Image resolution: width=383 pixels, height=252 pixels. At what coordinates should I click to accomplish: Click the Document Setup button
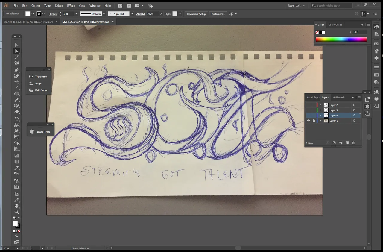click(x=196, y=14)
